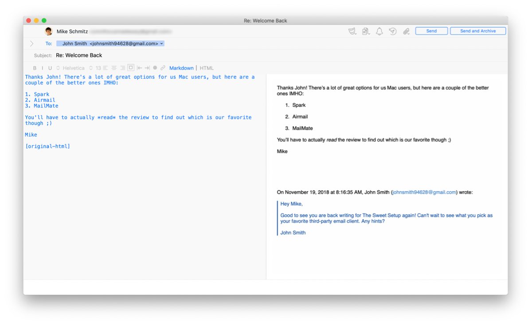532x325 pixels.
Task: Open the templates document icon
Action: tap(366, 31)
